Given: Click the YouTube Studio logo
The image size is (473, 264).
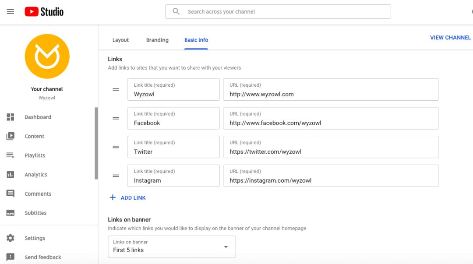Looking at the screenshot, I should coord(44,12).
